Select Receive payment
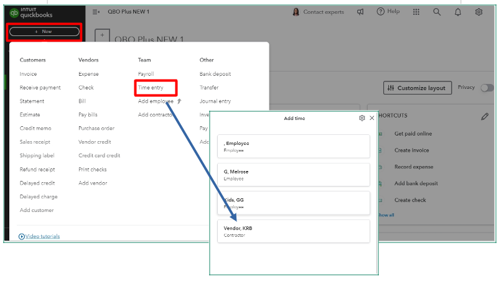499x281 pixels. [x=40, y=88]
